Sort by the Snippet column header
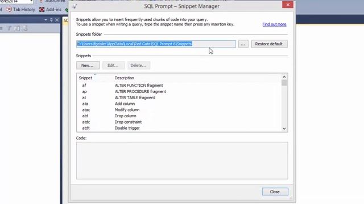The image size is (364, 204). pos(85,78)
